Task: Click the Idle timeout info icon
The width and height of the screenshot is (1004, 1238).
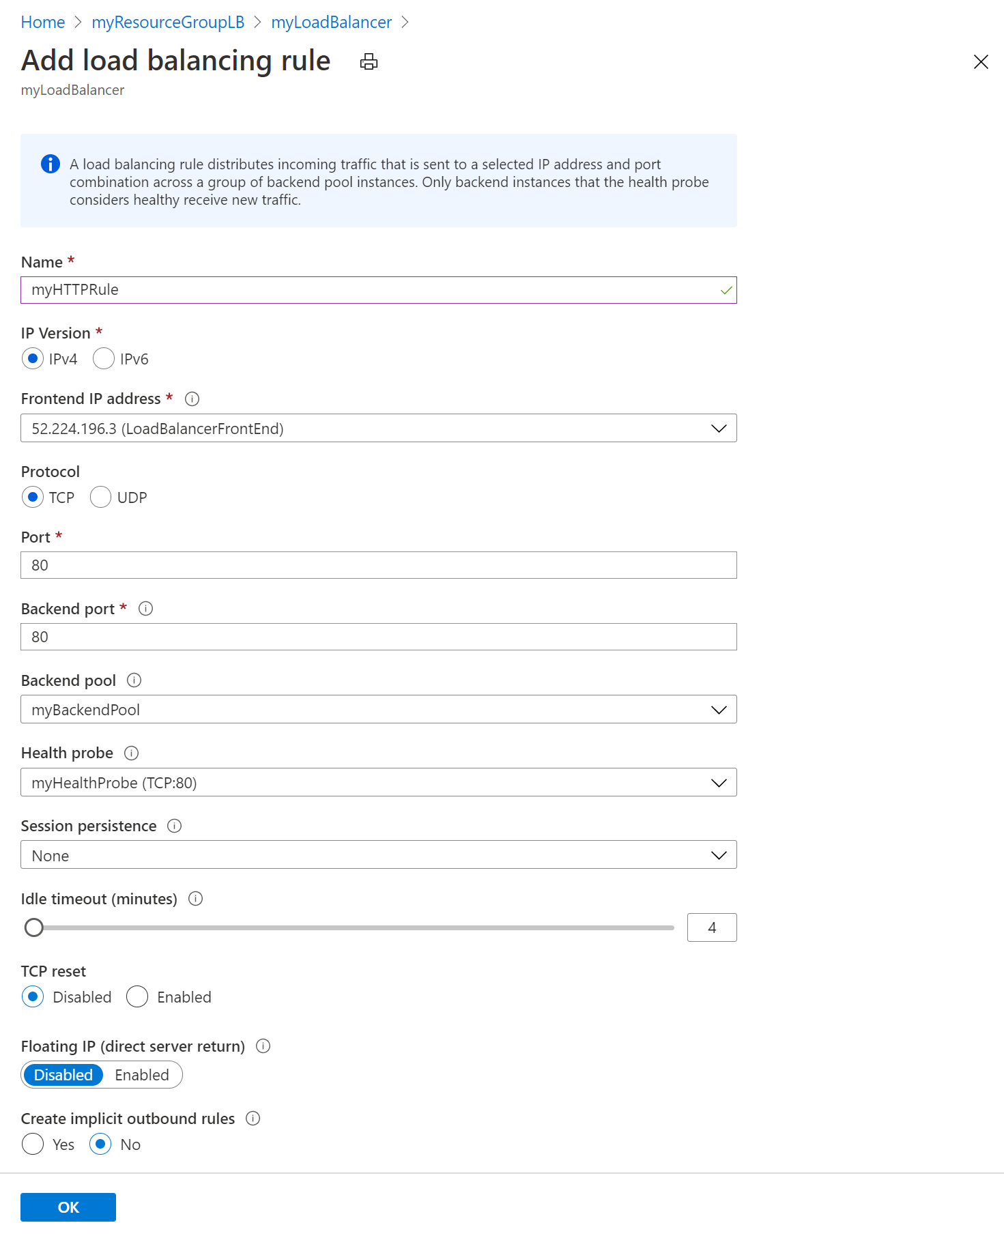Action: pyautogui.click(x=195, y=899)
